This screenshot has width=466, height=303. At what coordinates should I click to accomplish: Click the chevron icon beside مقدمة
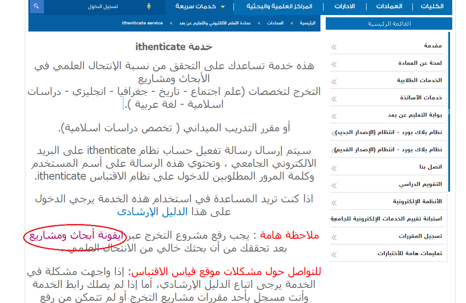tap(334, 47)
